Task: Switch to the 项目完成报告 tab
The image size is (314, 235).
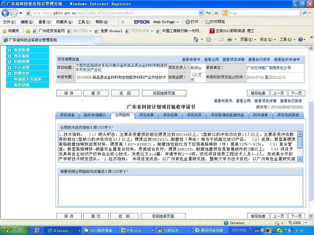Action: coord(288,115)
